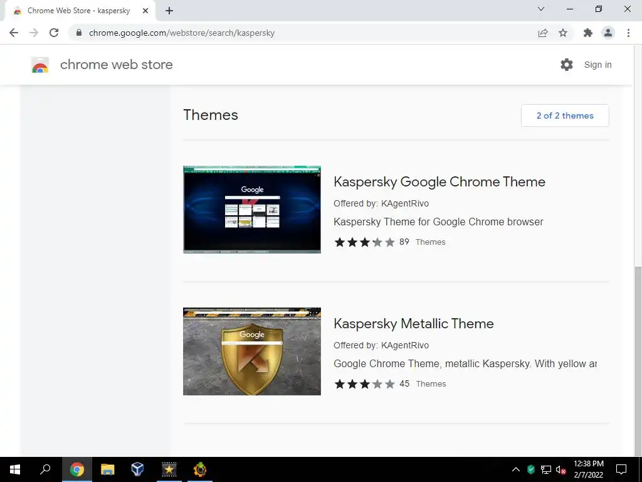This screenshot has width=642, height=482.
Task: Open the Extensions puzzle menu
Action: (588, 33)
